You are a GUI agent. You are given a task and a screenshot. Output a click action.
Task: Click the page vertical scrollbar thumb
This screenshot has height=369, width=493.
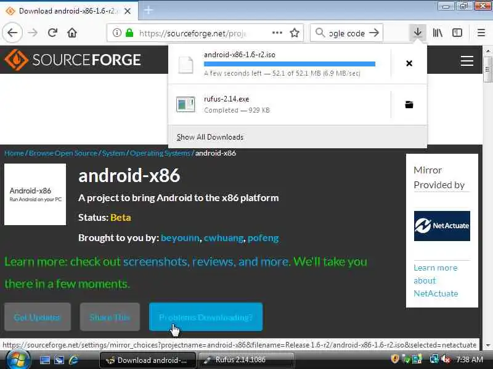(x=487, y=69)
